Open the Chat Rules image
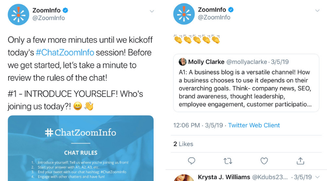Screen dimensions: 327x181 tap(81, 148)
